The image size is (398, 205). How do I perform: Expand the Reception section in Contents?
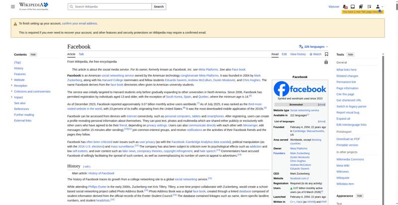tap(11, 86)
